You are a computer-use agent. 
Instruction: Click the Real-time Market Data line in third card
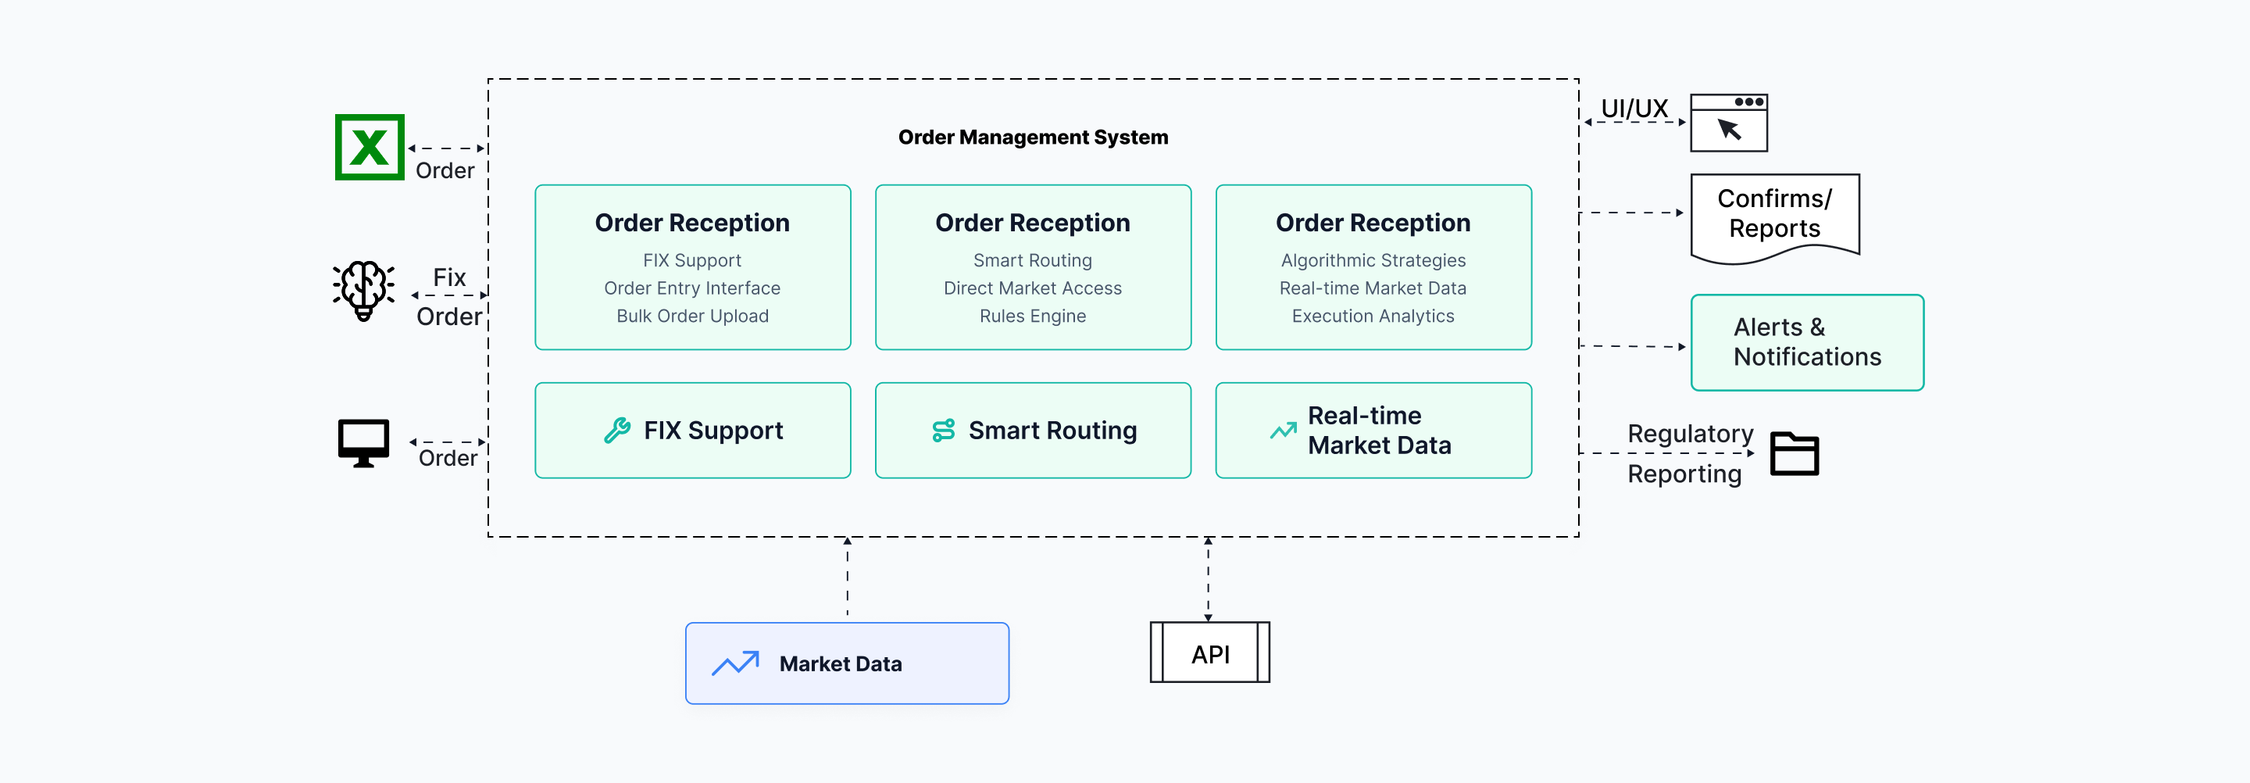coord(1373,288)
